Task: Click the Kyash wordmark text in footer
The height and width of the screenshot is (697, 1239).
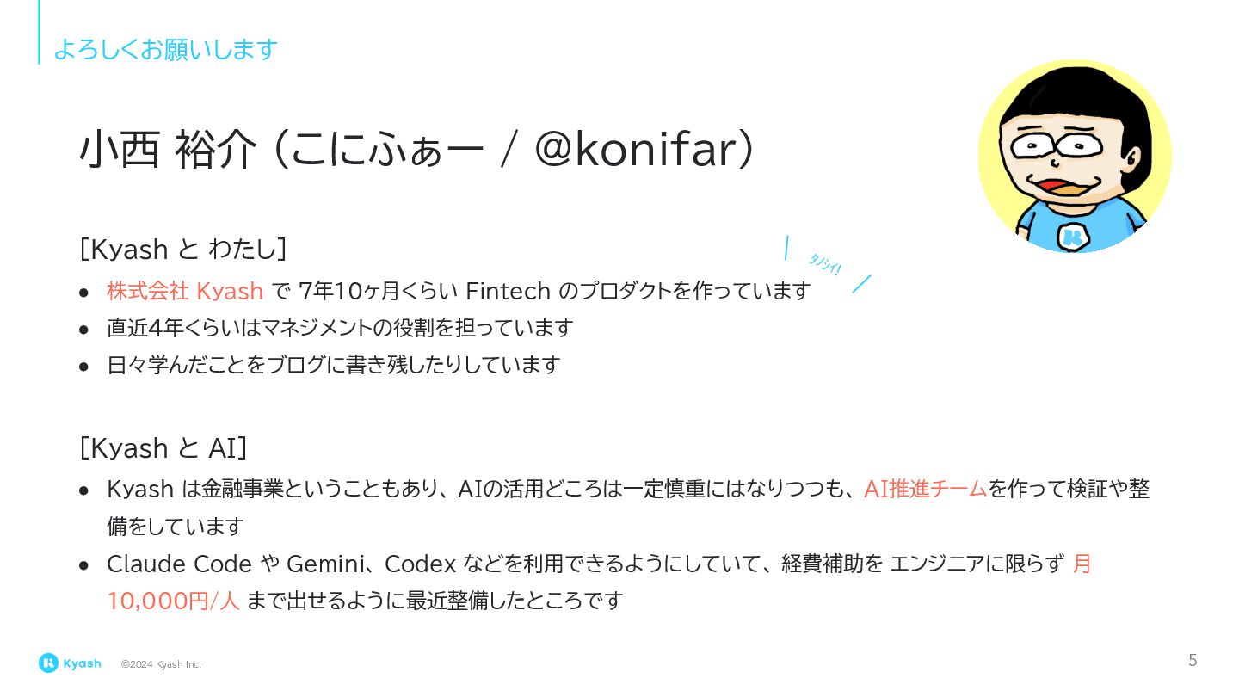Action: pyautogui.click(x=82, y=663)
